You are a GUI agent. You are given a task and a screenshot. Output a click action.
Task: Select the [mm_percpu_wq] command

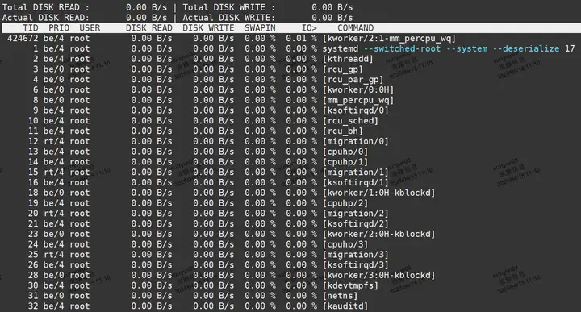pos(358,100)
